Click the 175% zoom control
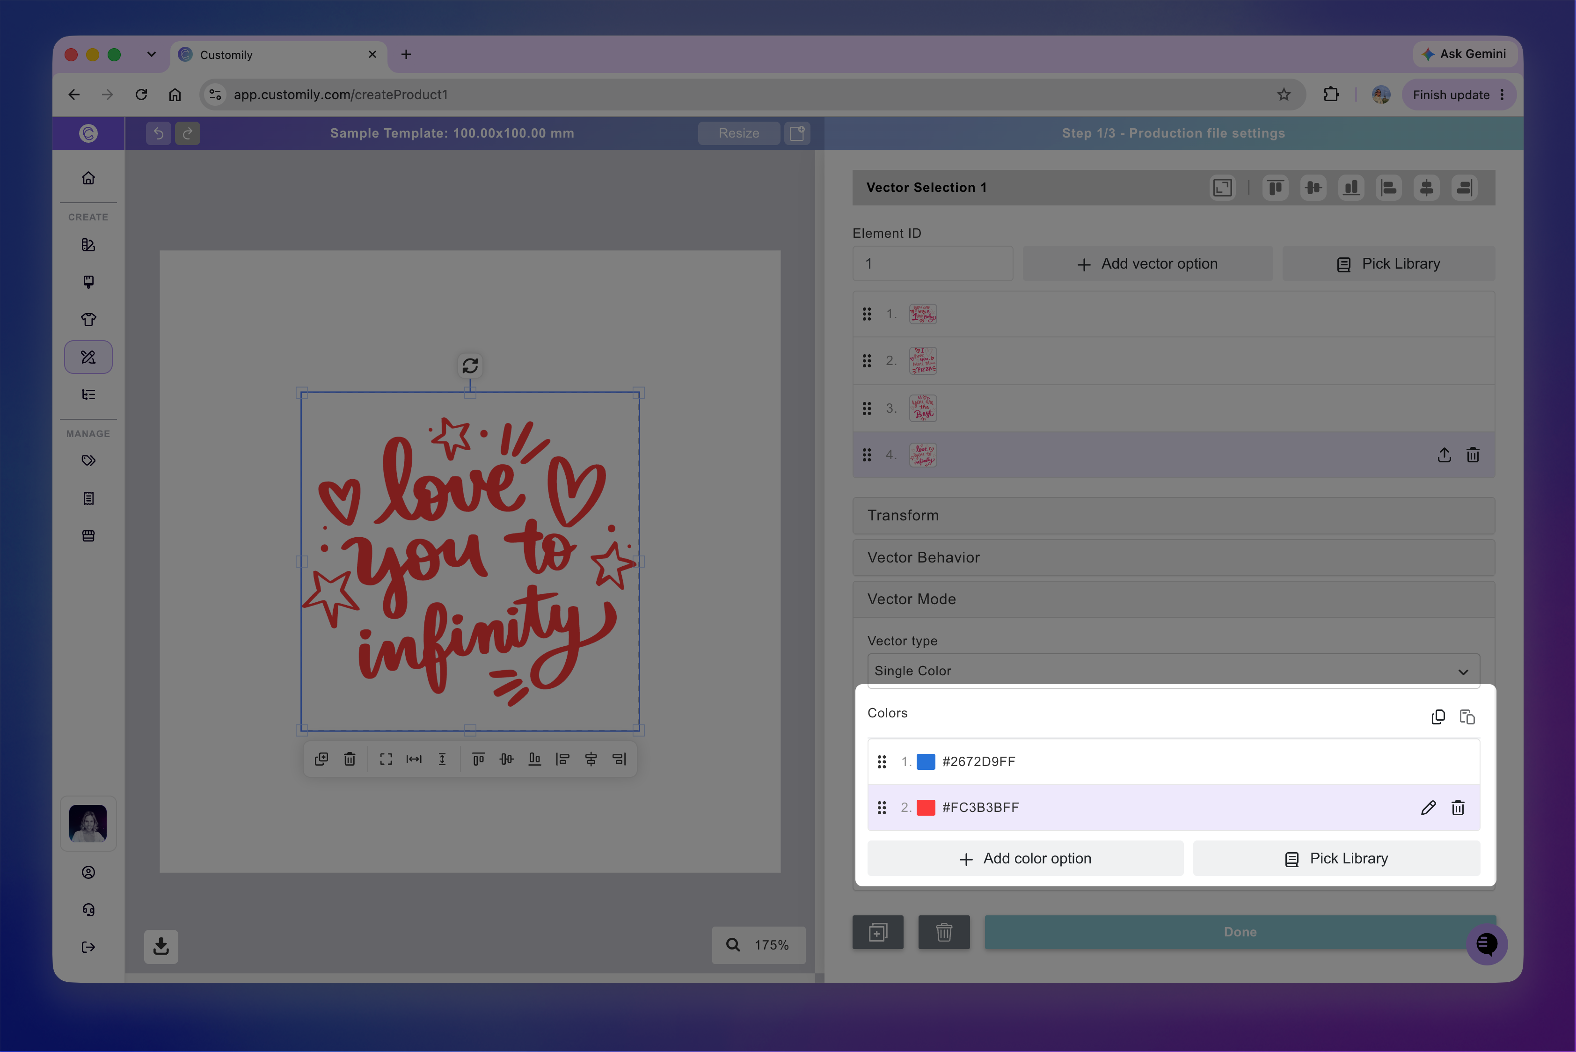1576x1052 pixels. pos(758,945)
